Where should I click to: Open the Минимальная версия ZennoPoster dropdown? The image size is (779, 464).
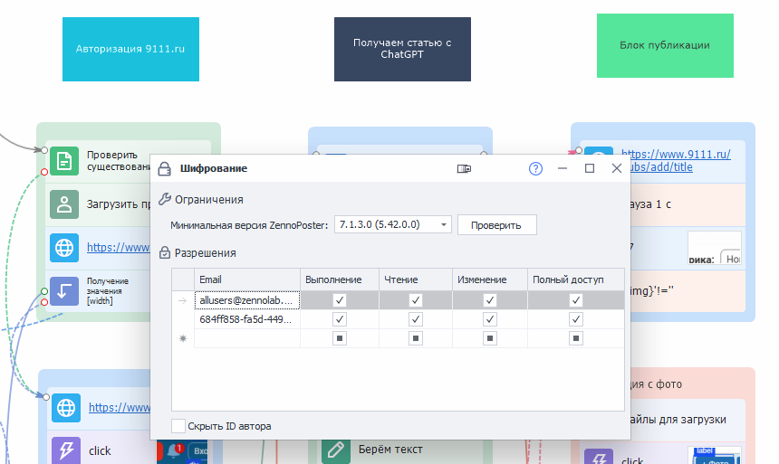pos(392,225)
